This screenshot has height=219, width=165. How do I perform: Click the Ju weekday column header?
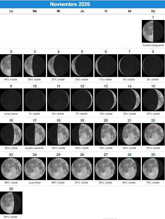pyautogui.click(x=82, y=11)
